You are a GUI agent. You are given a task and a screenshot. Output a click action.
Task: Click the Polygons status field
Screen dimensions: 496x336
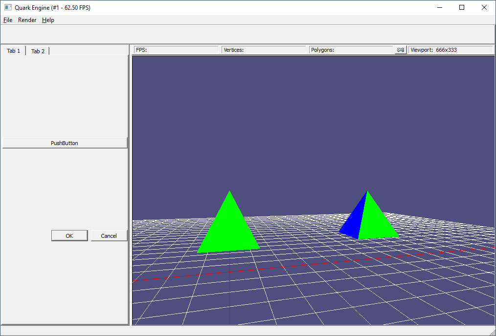click(351, 50)
